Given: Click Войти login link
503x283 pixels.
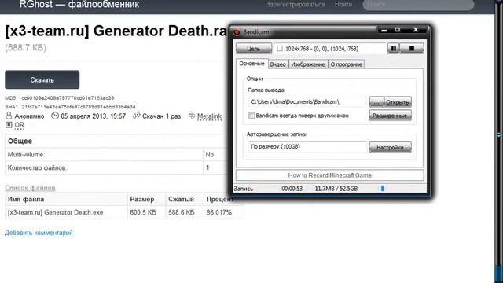Looking at the screenshot, I should 343,5.
